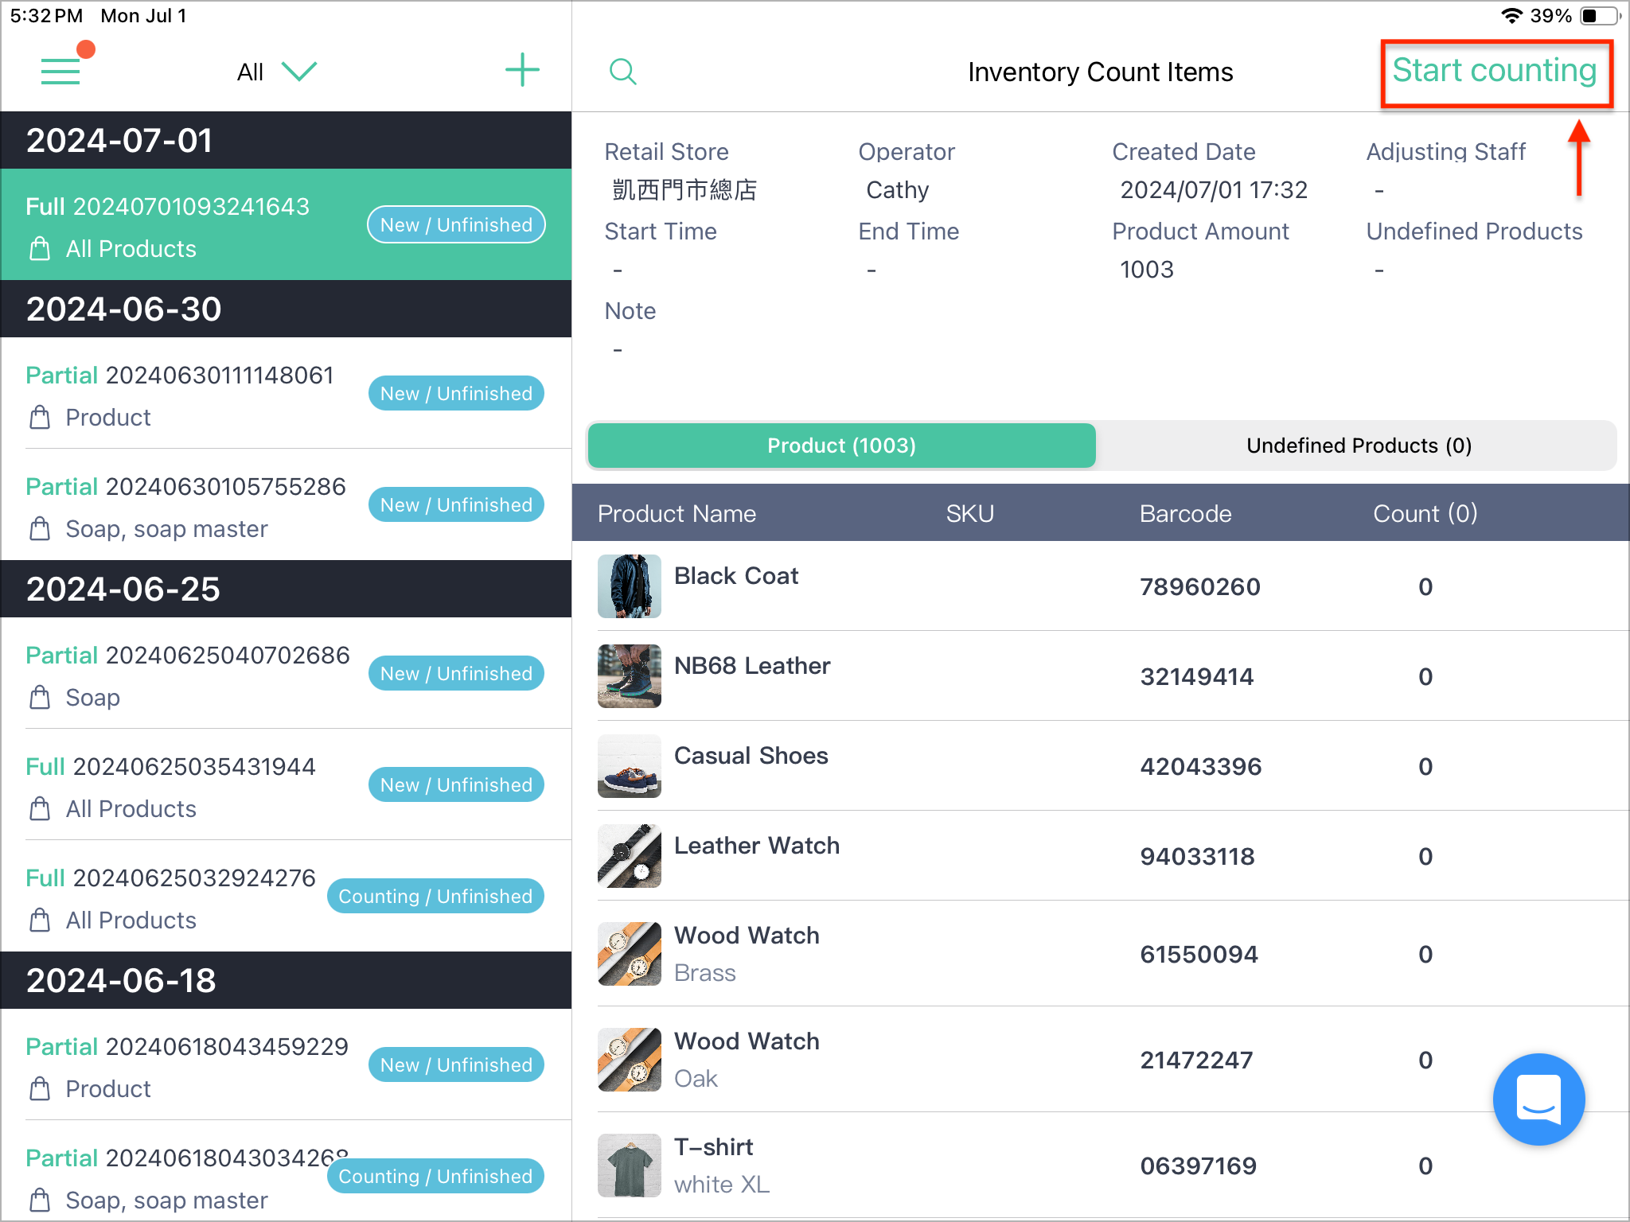
Task: Select count Partial 20240618043459229
Action: pyautogui.click(x=286, y=1064)
